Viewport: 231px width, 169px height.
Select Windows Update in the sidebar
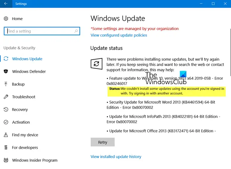[x=27, y=59]
